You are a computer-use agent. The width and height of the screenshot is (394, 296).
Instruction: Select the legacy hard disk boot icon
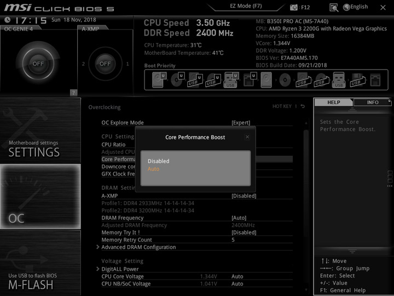(266, 80)
